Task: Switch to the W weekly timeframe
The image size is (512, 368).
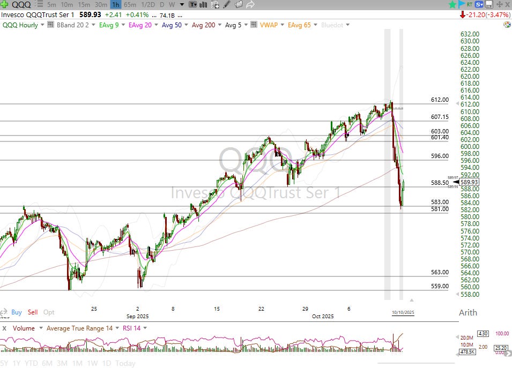Action: 172,5
